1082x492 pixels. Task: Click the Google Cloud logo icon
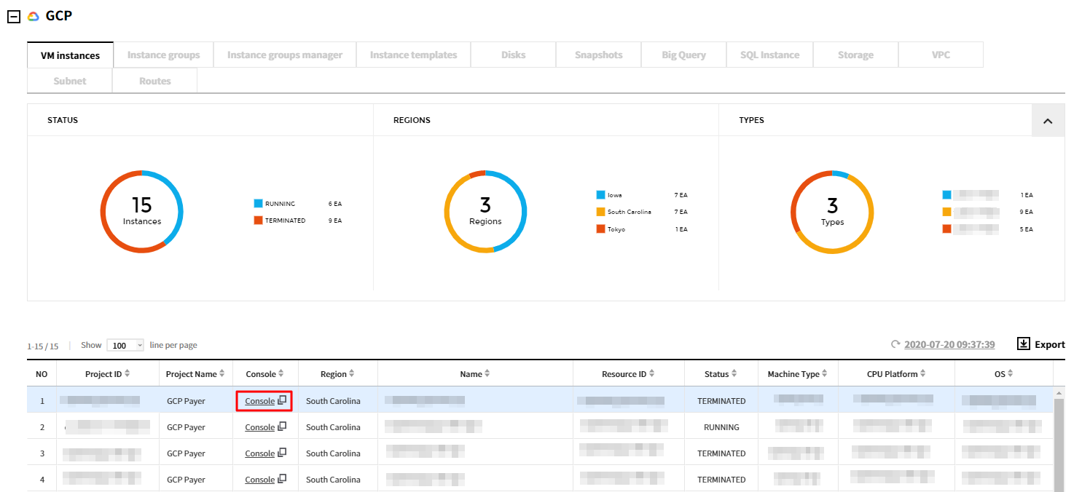[34, 16]
